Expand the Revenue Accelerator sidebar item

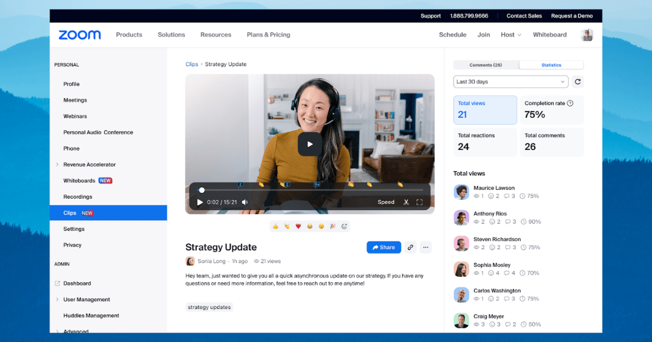click(58, 164)
